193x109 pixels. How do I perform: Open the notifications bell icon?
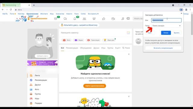click(75, 19)
